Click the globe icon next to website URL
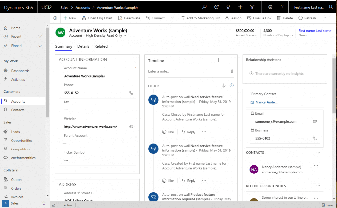Screen dimensions: 337x208 click(x=131, y=127)
